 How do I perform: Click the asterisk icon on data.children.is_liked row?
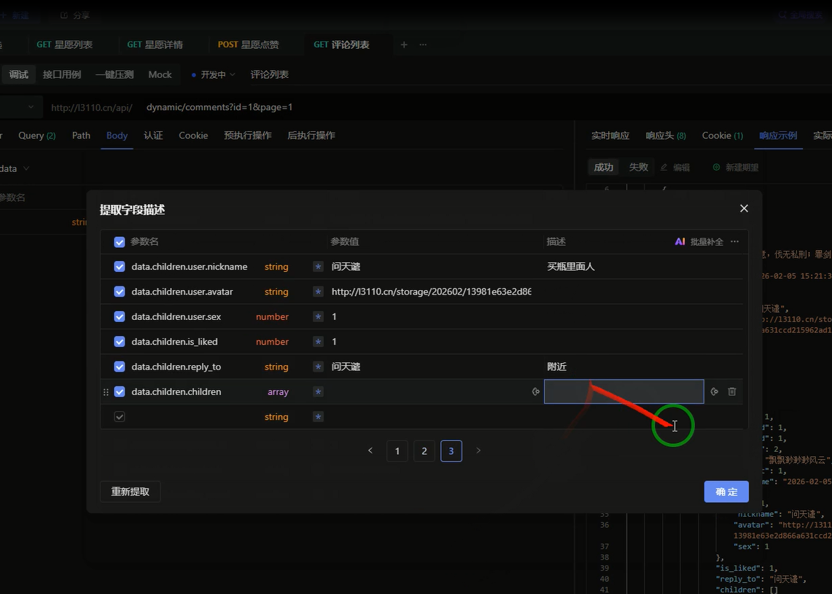tap(318, 342)
